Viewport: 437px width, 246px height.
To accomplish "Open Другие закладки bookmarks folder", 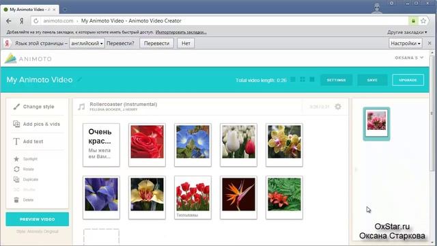I will (x=407, y=32).
